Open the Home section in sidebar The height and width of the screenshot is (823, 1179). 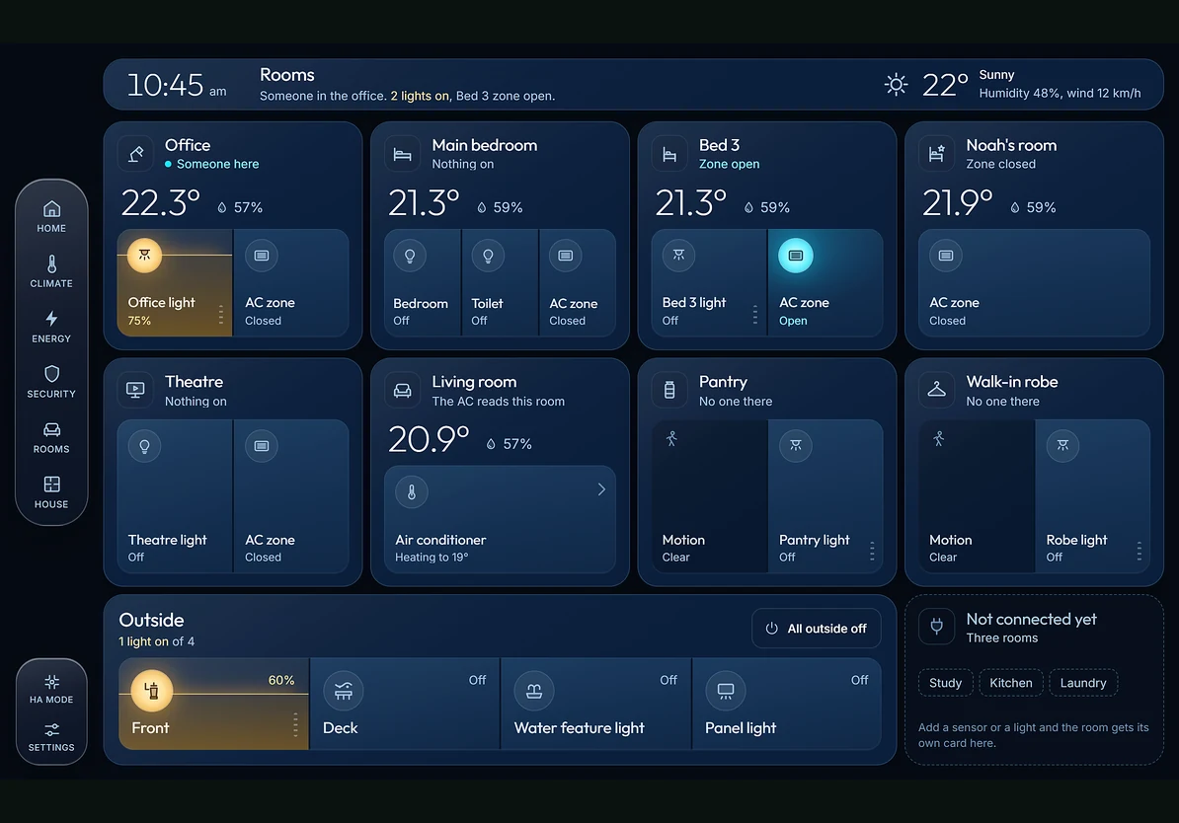(x=51, y=216)
